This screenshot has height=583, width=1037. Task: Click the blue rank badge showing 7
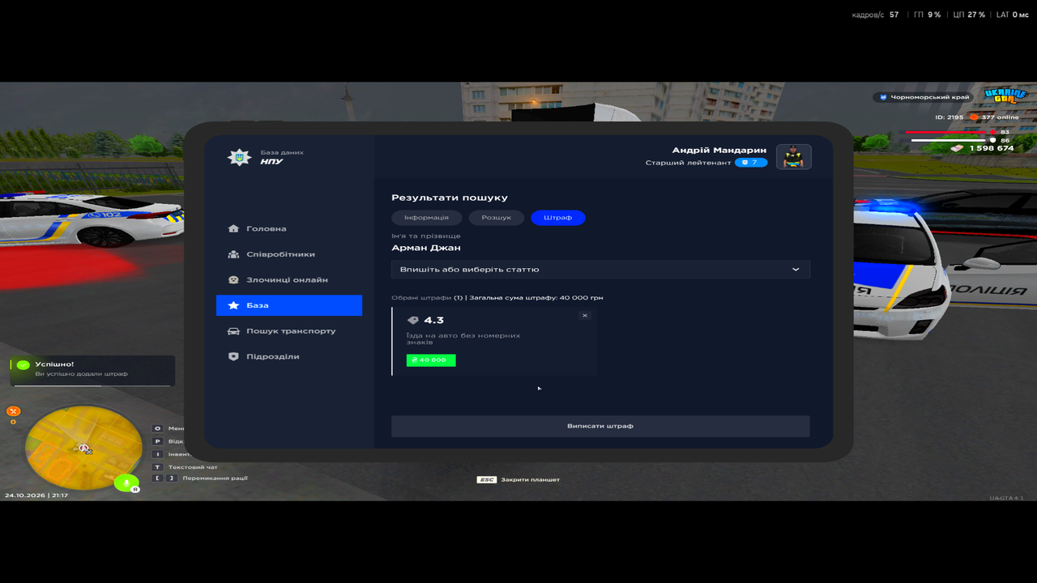click(x=751, y=163)
